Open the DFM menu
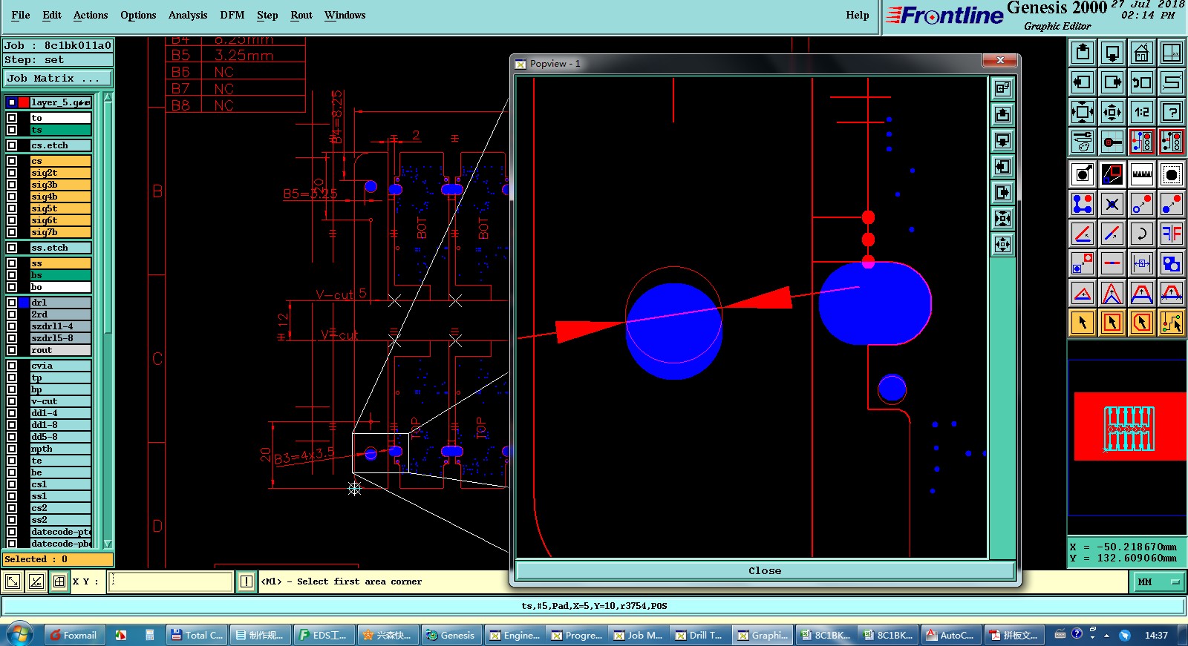Screen dimensions: 1188x646 232,15
